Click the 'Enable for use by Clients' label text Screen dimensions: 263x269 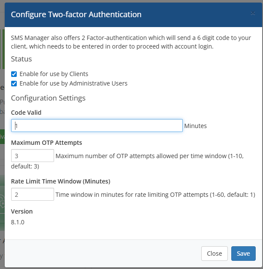[54, 74]
